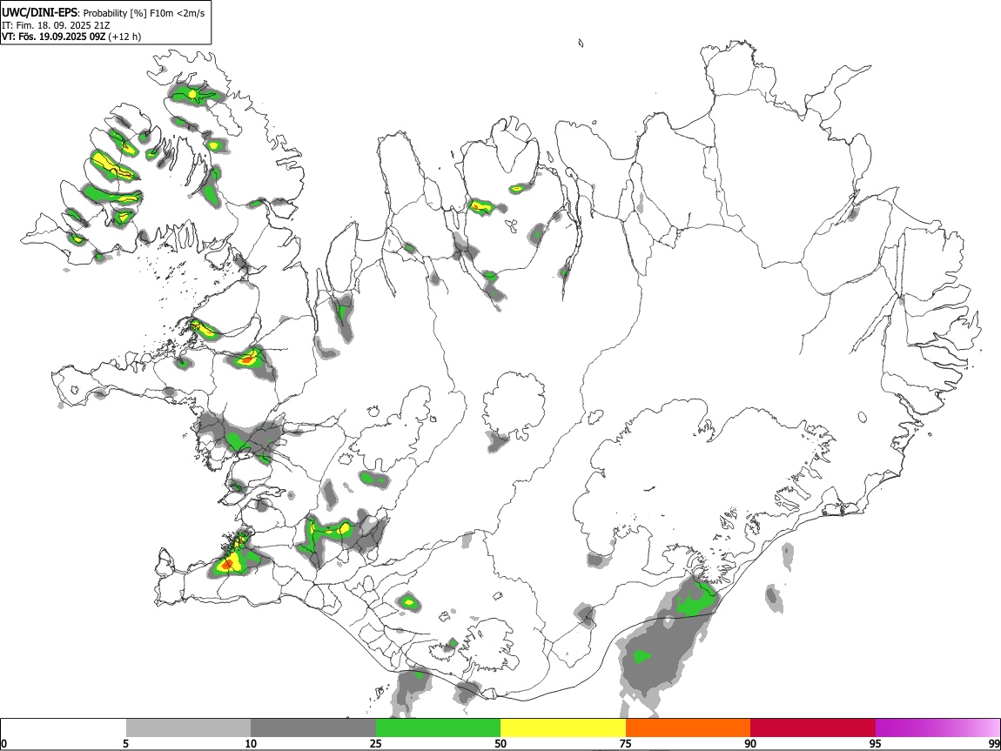1001x751 pixels.
Task: Click the white 0-5% legend segment
Action: (x=64, y=728)
